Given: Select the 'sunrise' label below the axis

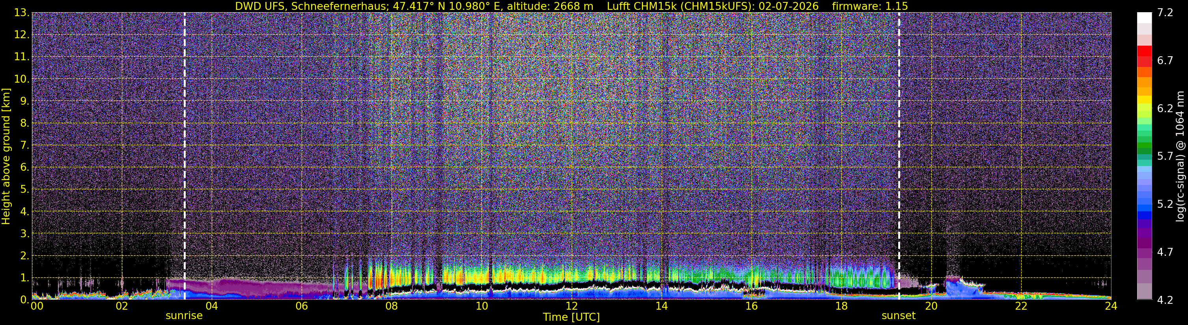Looking at the screenshot, I should click(x=184, y=316).
